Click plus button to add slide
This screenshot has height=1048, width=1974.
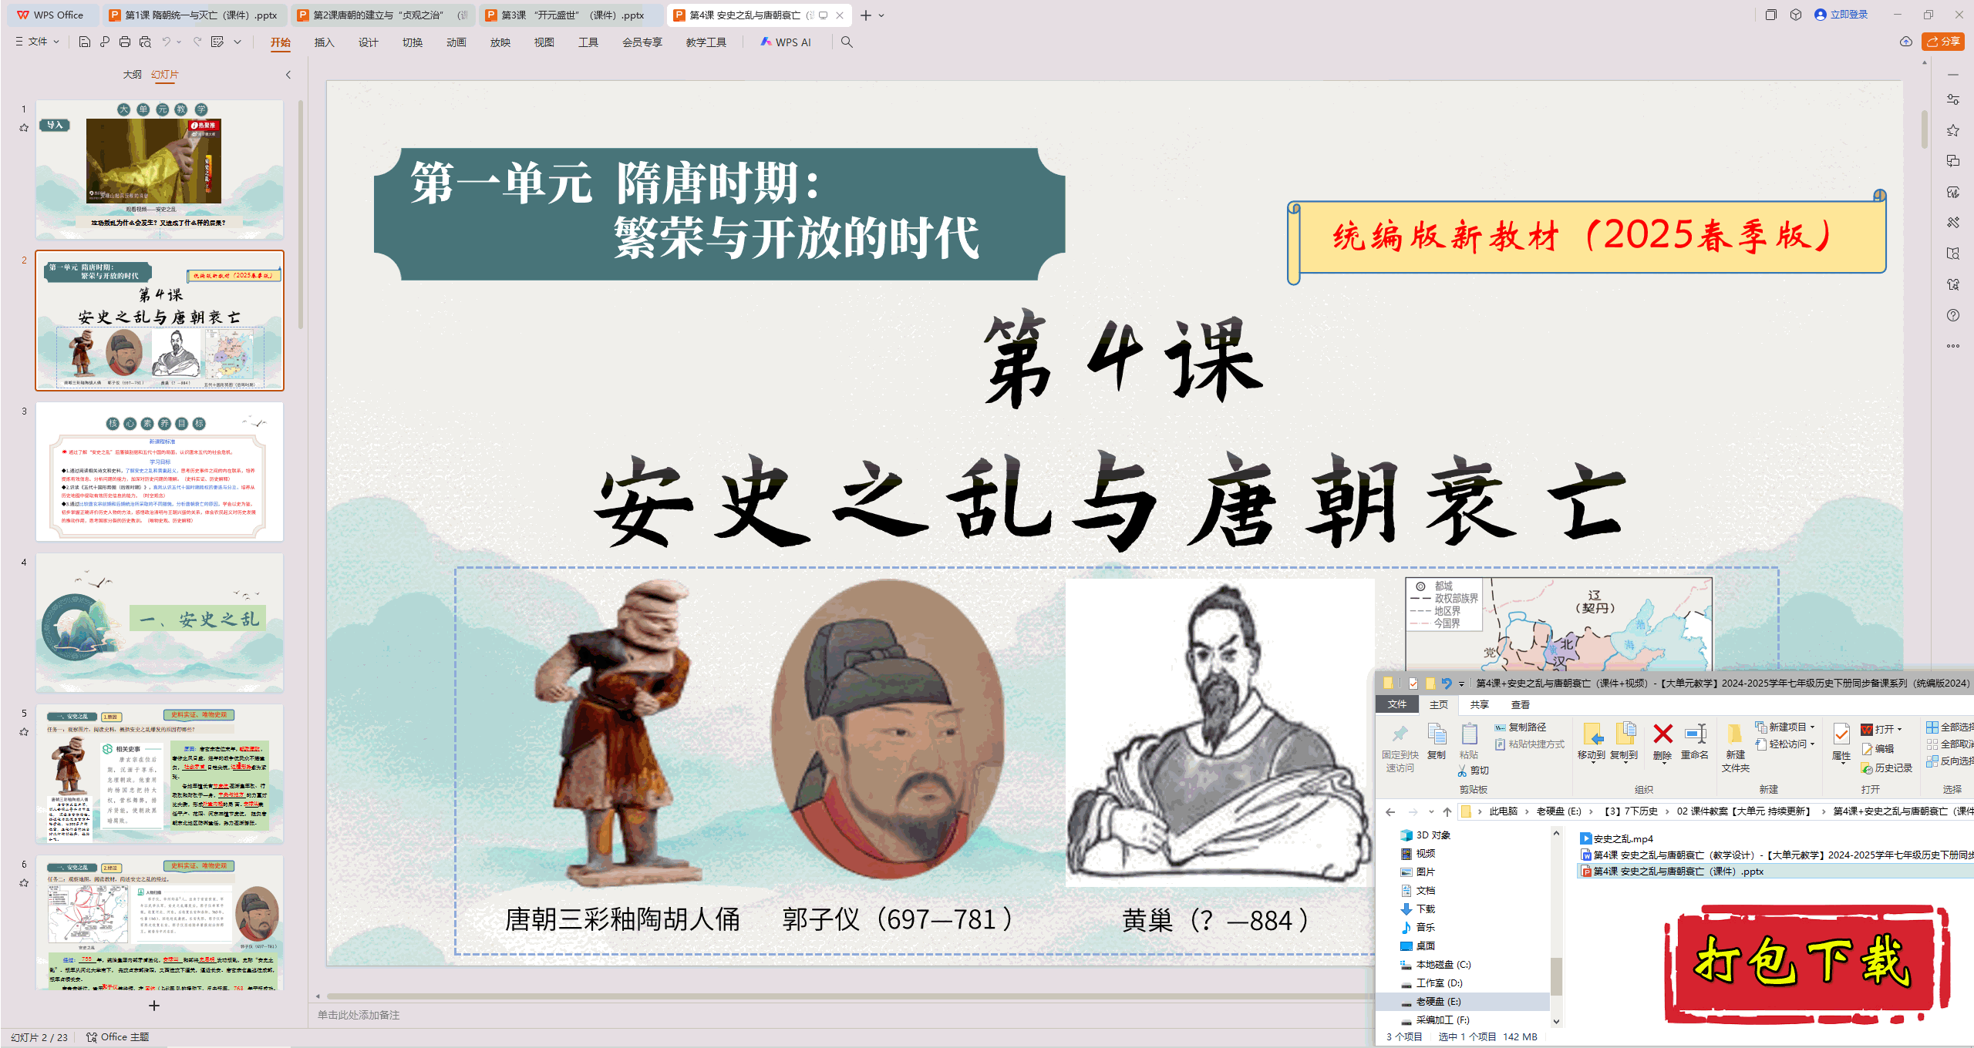click(154, 1006)
